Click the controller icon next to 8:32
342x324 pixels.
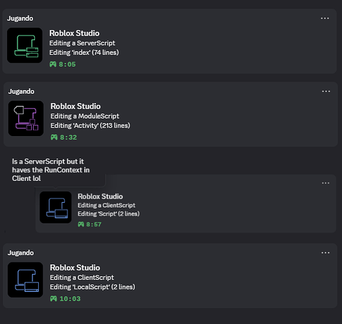pyautogui.click(x=54, y=137)
